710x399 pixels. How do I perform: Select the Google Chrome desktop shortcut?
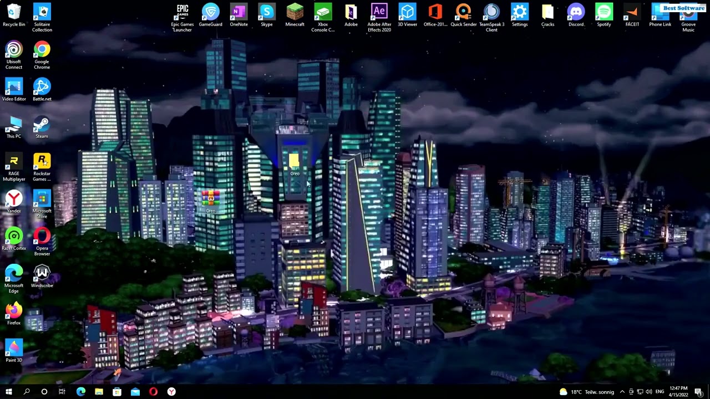pyautogui.click(x=42, y=55)
